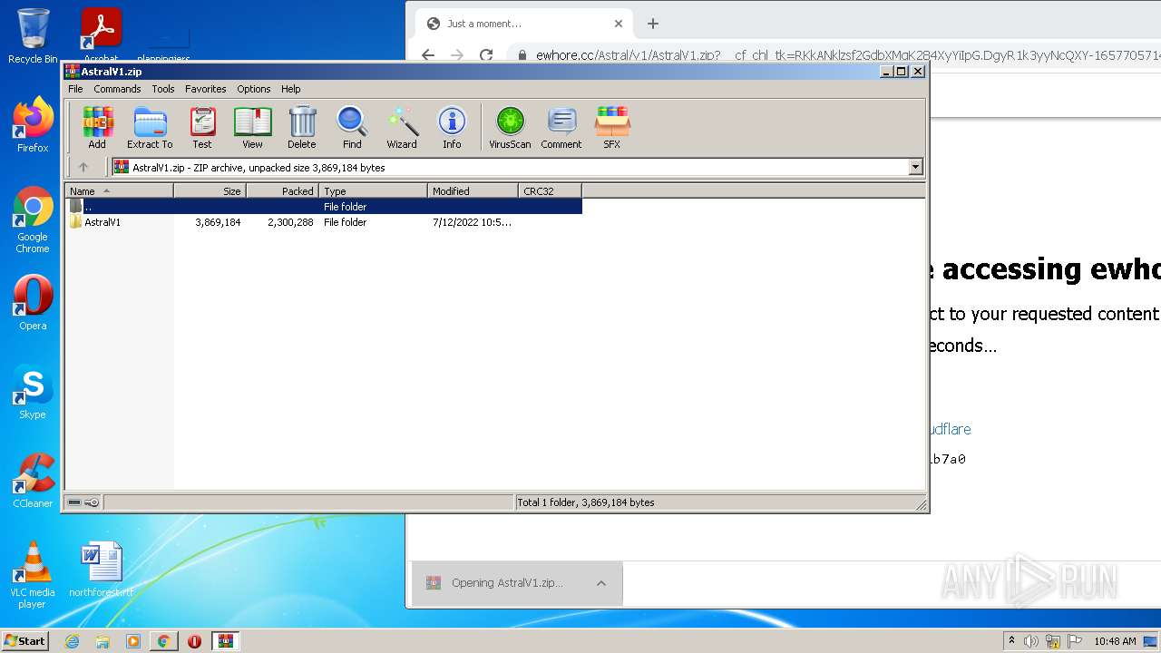
Task: Open Windows Explorer taskbar icon
Action: click(102, 641)
